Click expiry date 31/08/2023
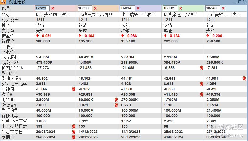 point(173,137)
